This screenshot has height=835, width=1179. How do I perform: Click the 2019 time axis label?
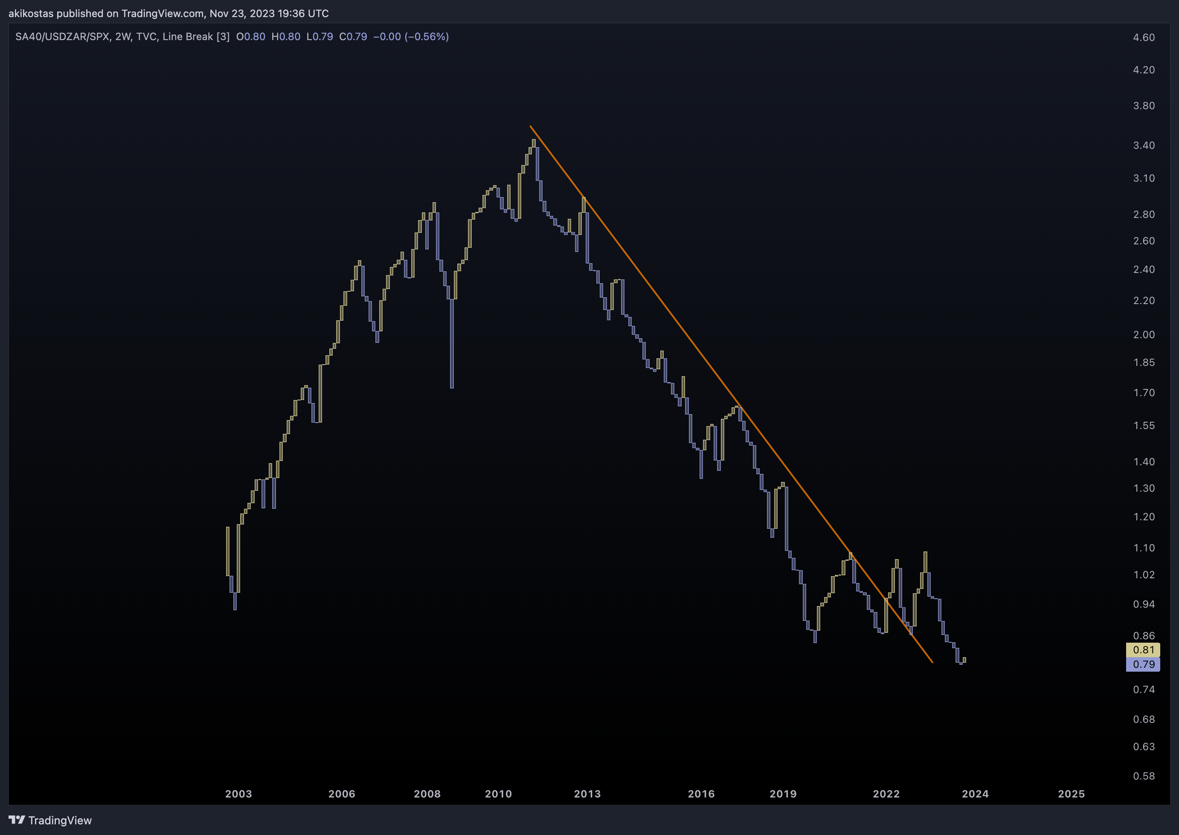click(x=783, y=794)
